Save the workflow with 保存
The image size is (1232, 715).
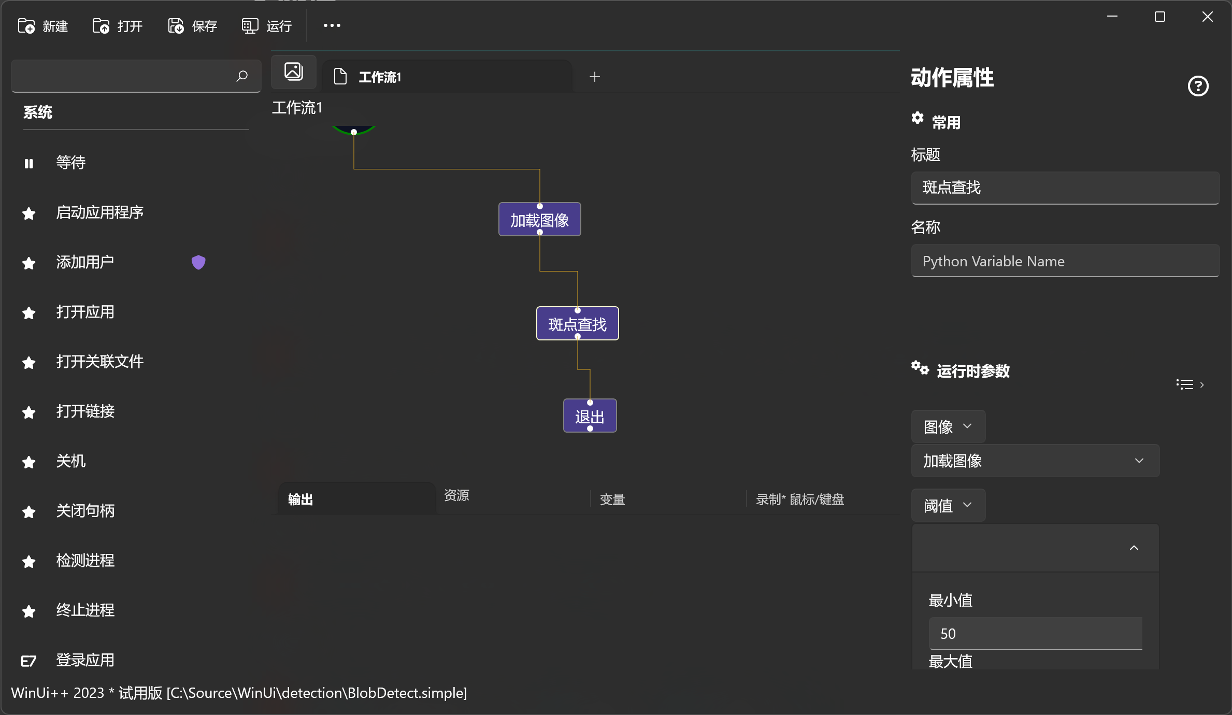click(x=191, y=26)
